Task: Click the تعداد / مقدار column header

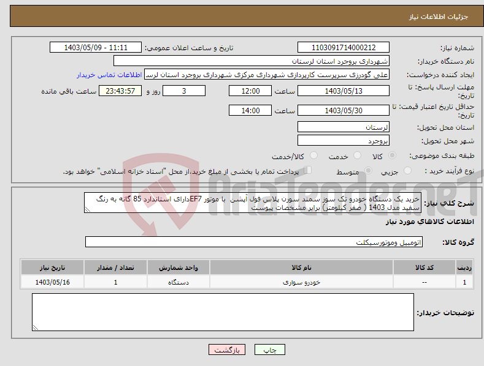Action: [115, 267]
